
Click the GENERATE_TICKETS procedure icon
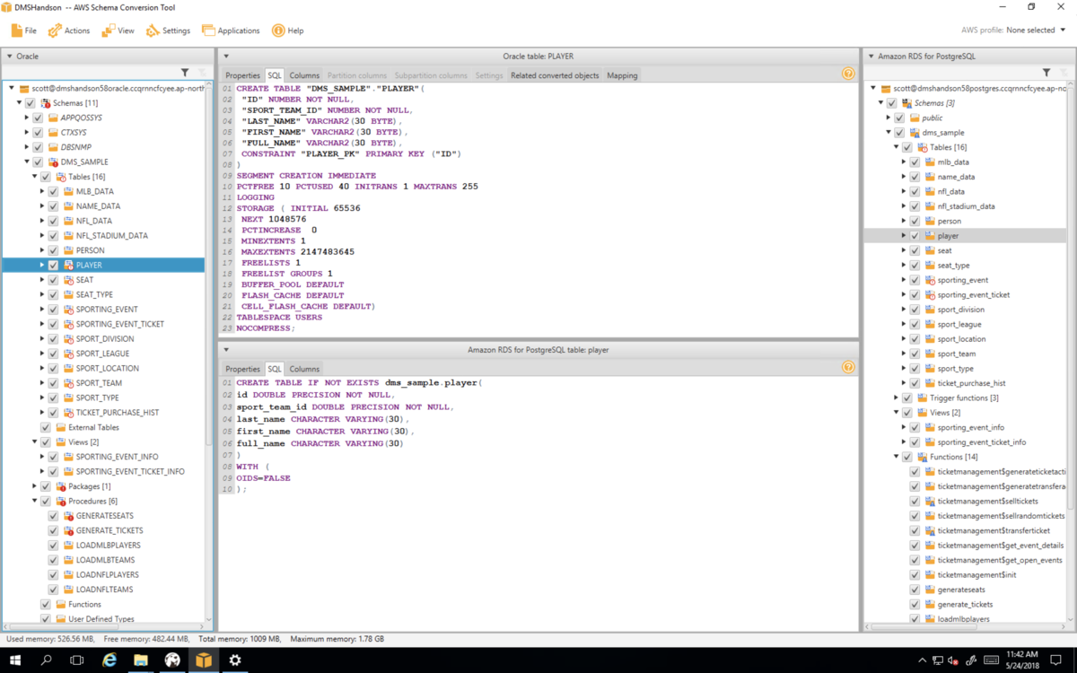[68, 530]
